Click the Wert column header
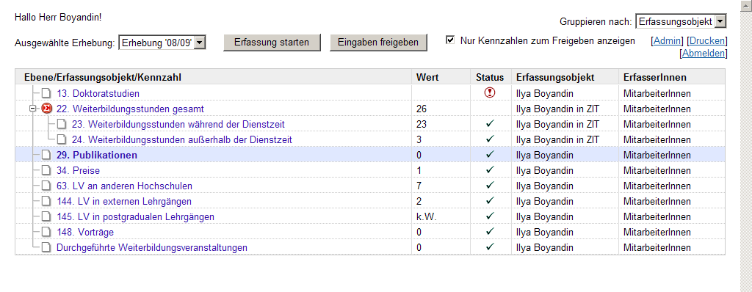Screen dimensions: 752x292 coord(427,77)
